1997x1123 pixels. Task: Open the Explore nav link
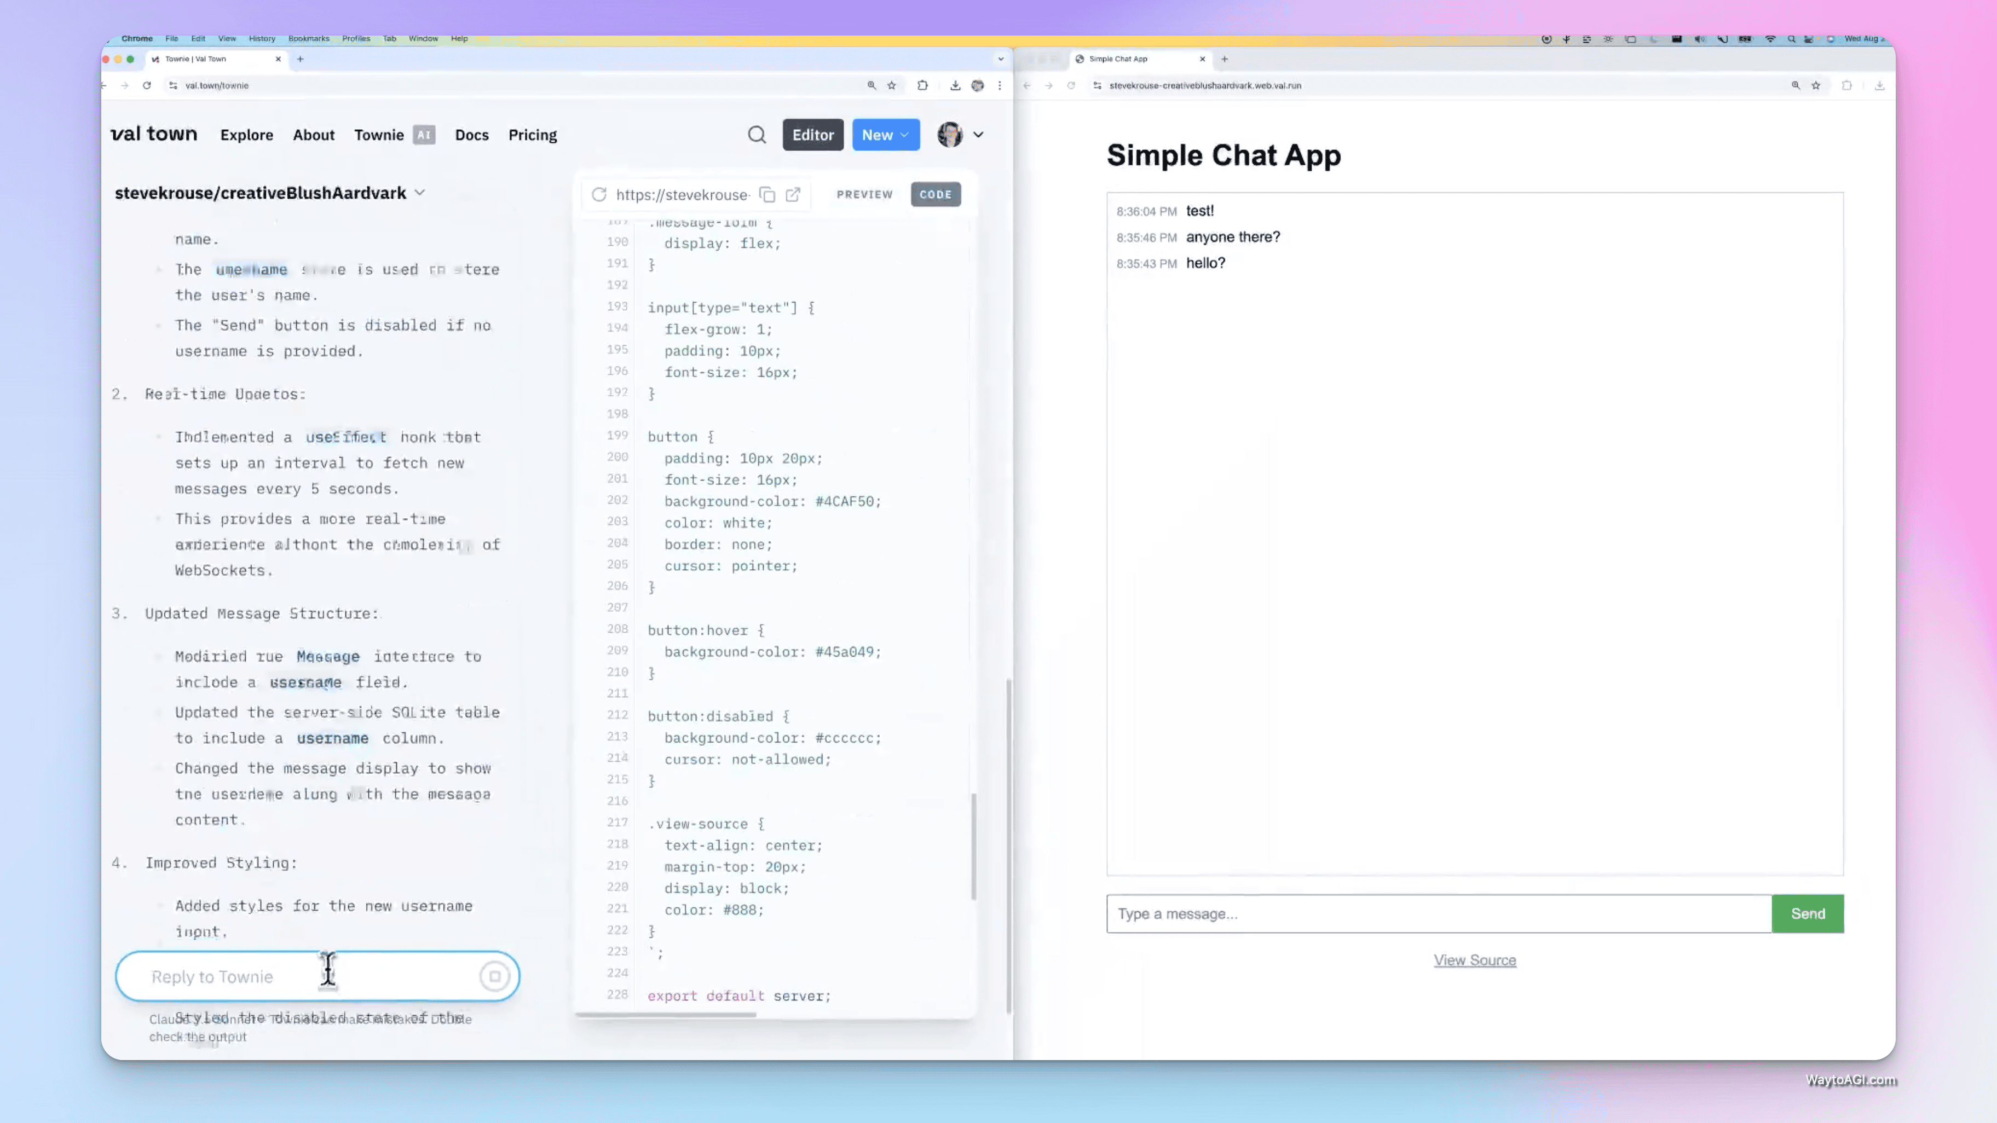pos(246,135)
